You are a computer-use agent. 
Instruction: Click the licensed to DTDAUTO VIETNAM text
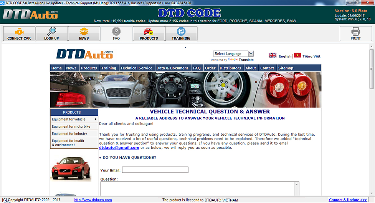pos(200,200)
